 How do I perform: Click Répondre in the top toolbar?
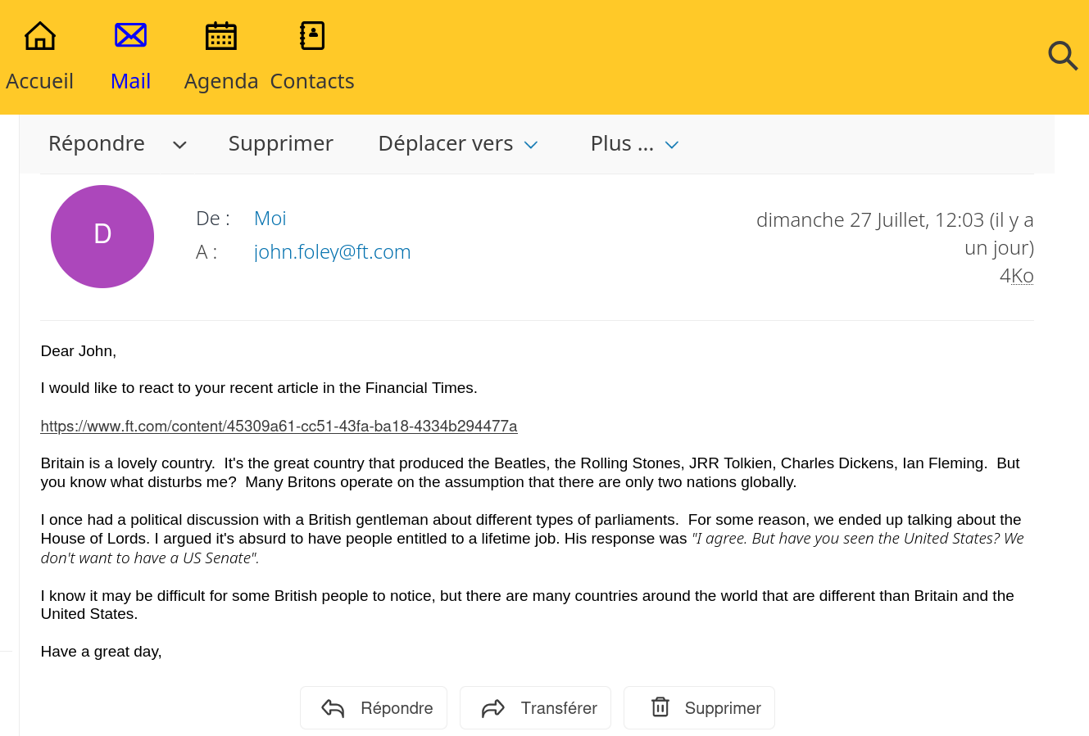click(97, 143)
